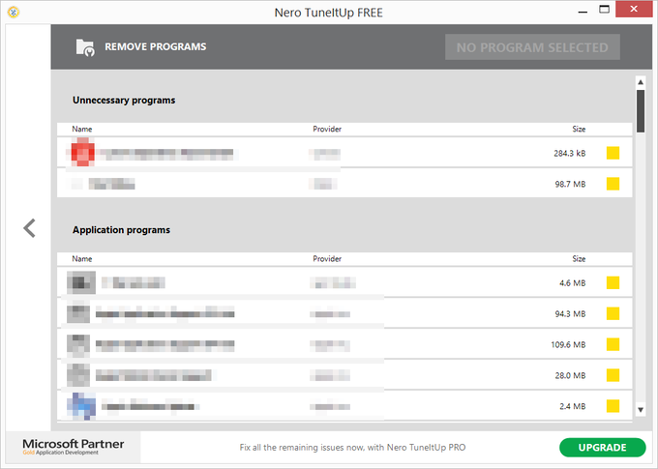
Task: Sort Unnecessary programs by Provider column
Action: click(x=327, y=130)
